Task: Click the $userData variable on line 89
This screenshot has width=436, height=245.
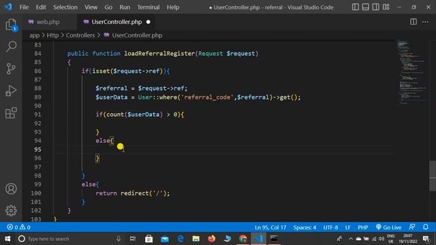Action: pos(112,97)
